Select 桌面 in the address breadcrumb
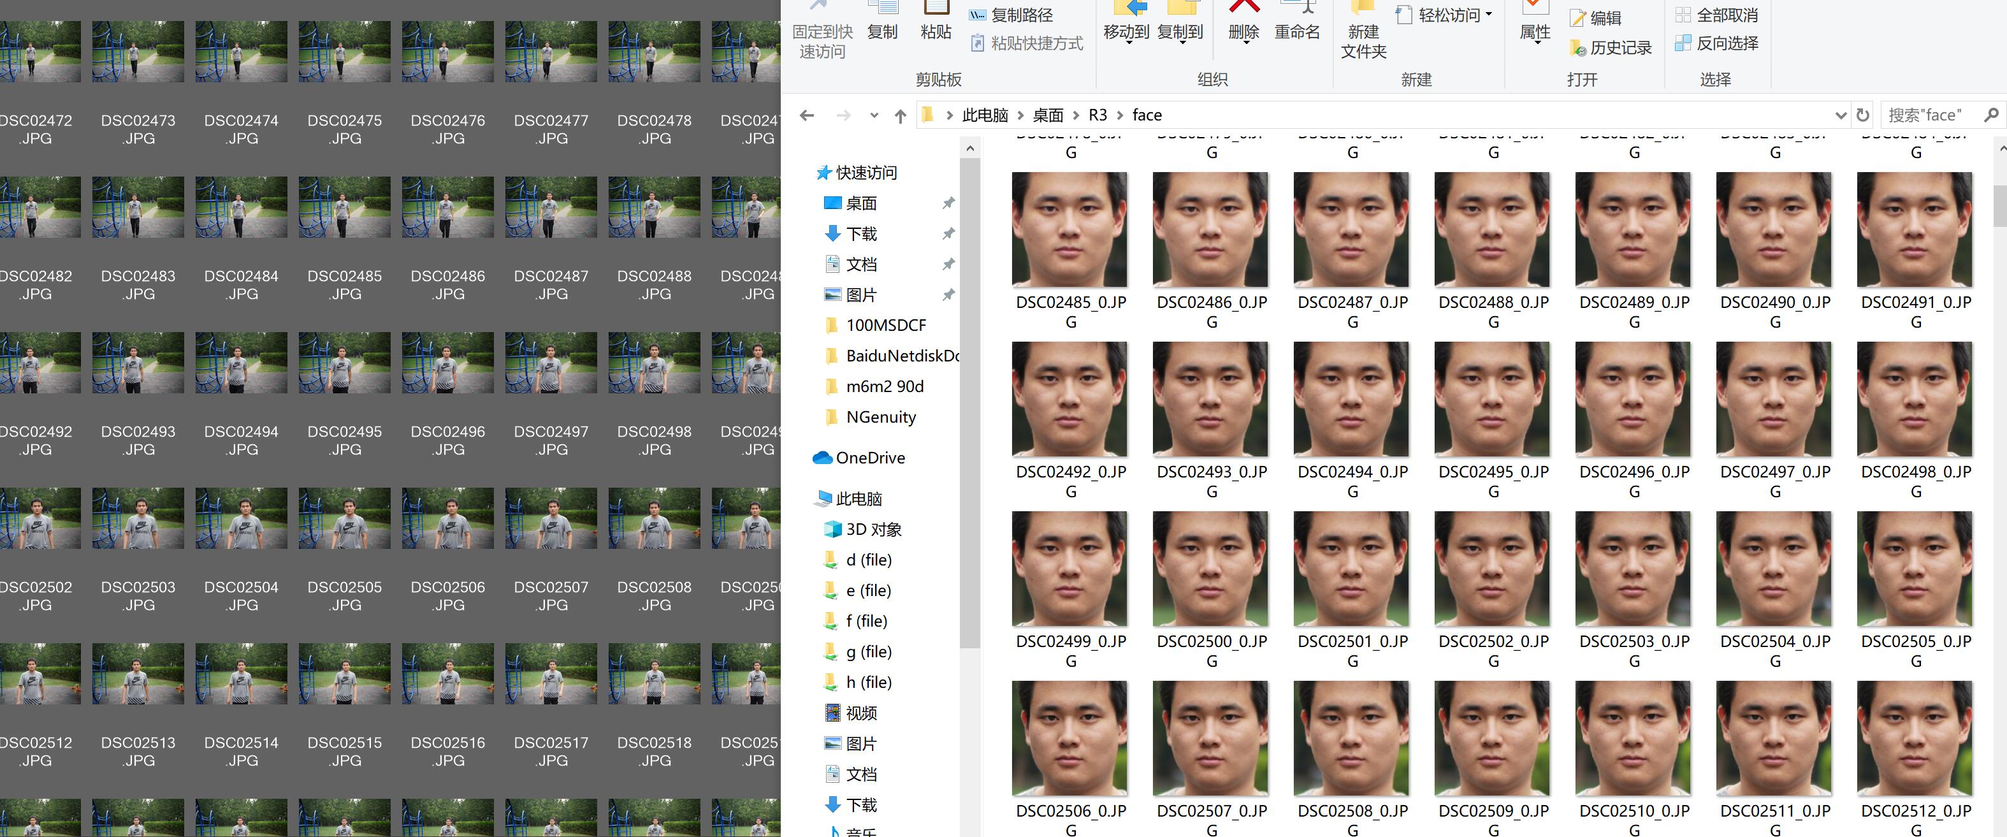The image size is (2007, 837). [x=1047, y=115]
